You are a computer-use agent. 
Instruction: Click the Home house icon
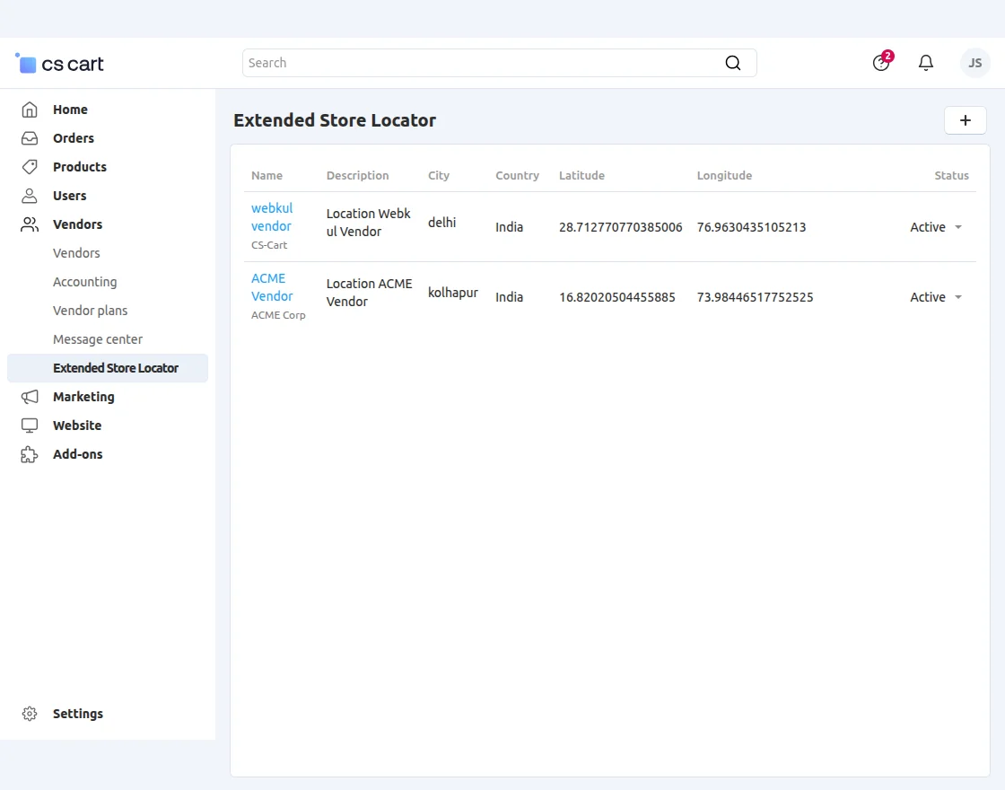[x=30, y=110]
